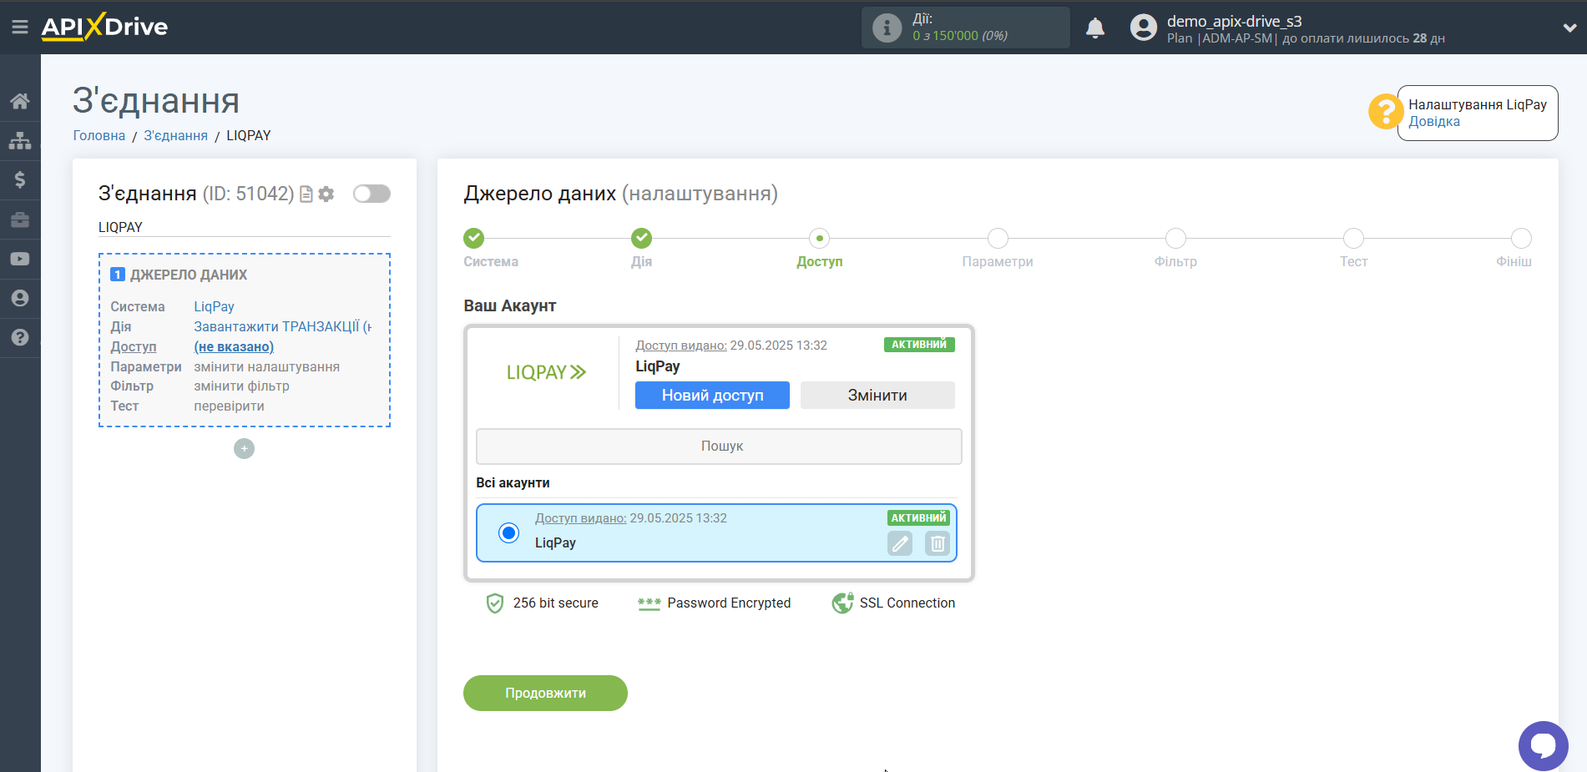Click Завантажити ТРАНЗАКЦІЇ action link

282,327
